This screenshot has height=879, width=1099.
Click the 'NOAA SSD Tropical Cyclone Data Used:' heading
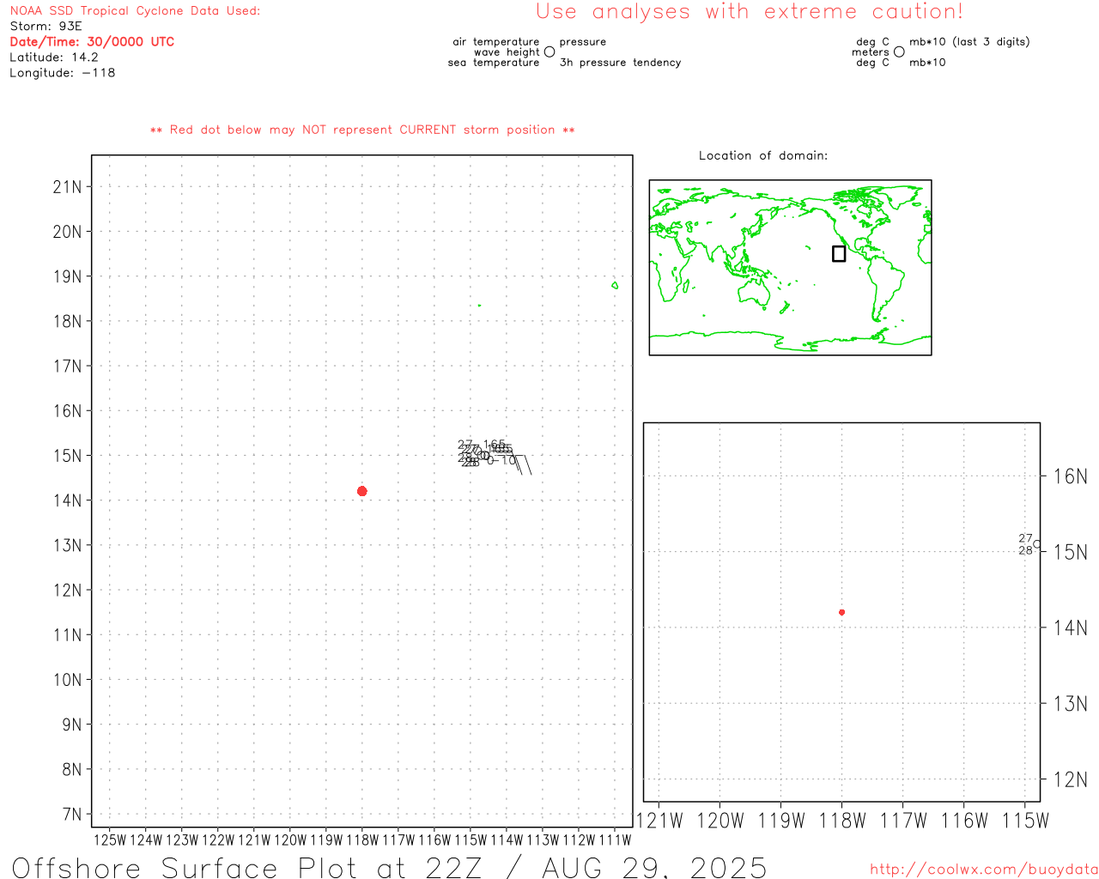tap(135, 10)
